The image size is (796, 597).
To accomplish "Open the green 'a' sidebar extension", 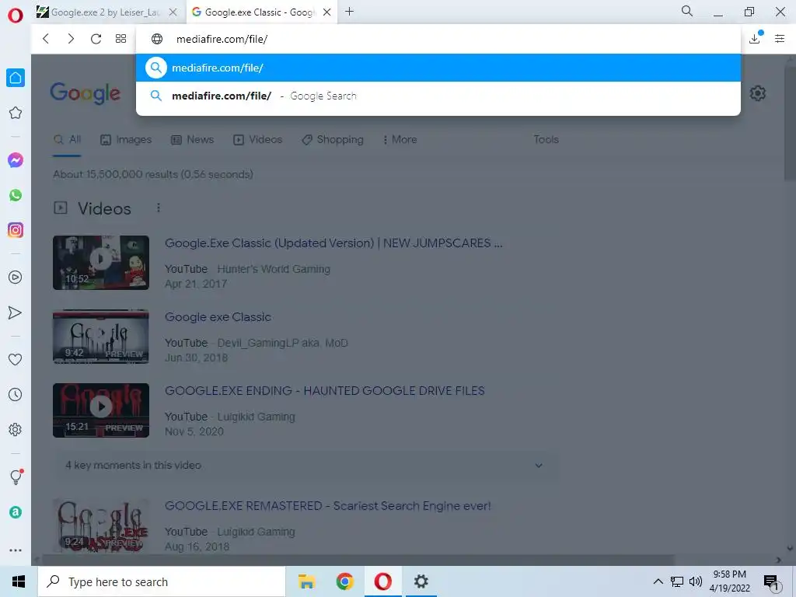I will [16, 512].
